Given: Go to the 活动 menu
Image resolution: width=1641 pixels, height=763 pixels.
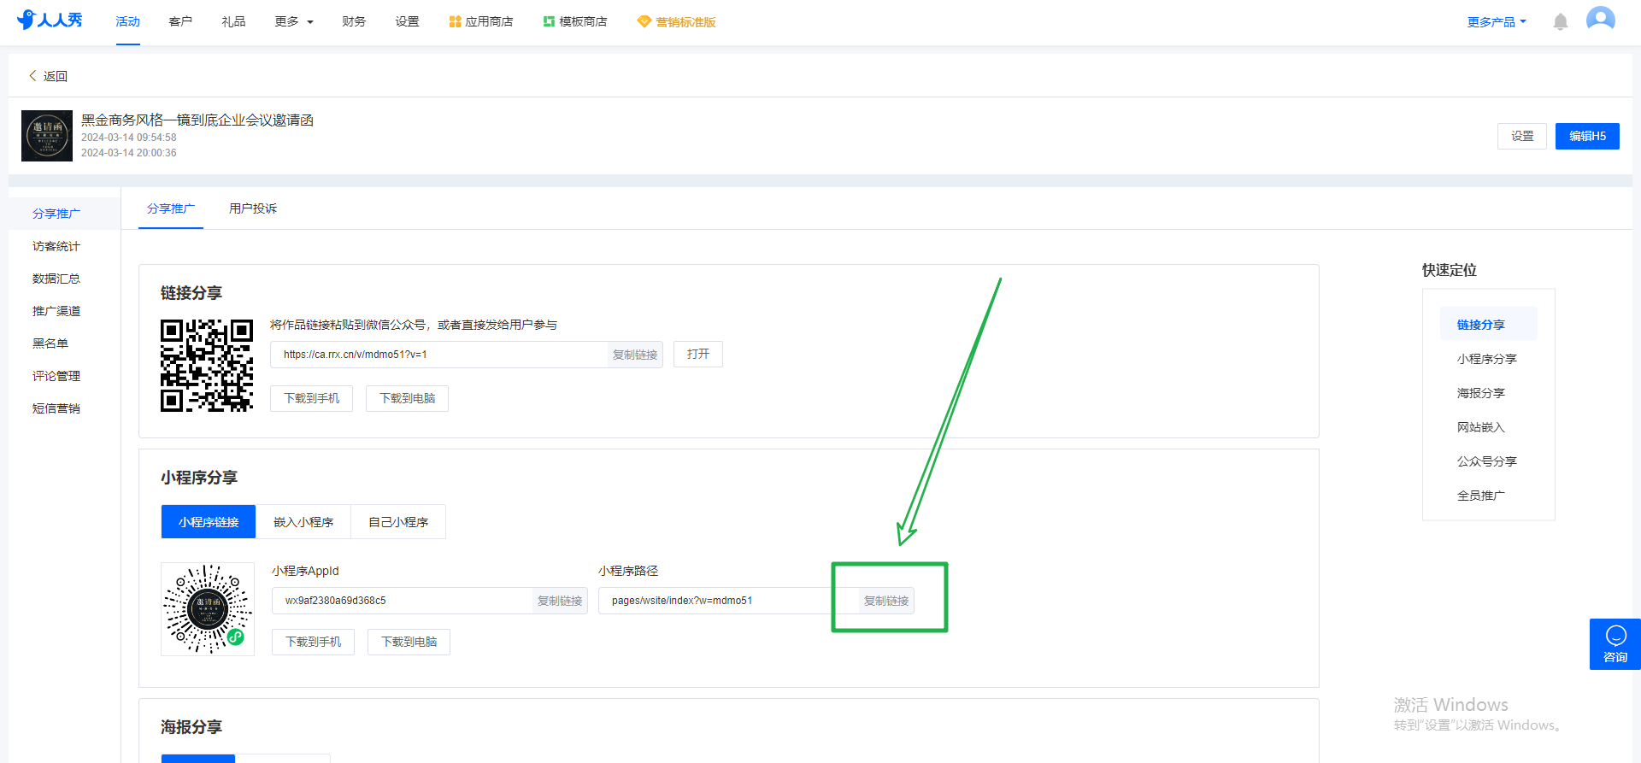Looking at the screenshot, I should pyautogui.click(x=128, y=21).
